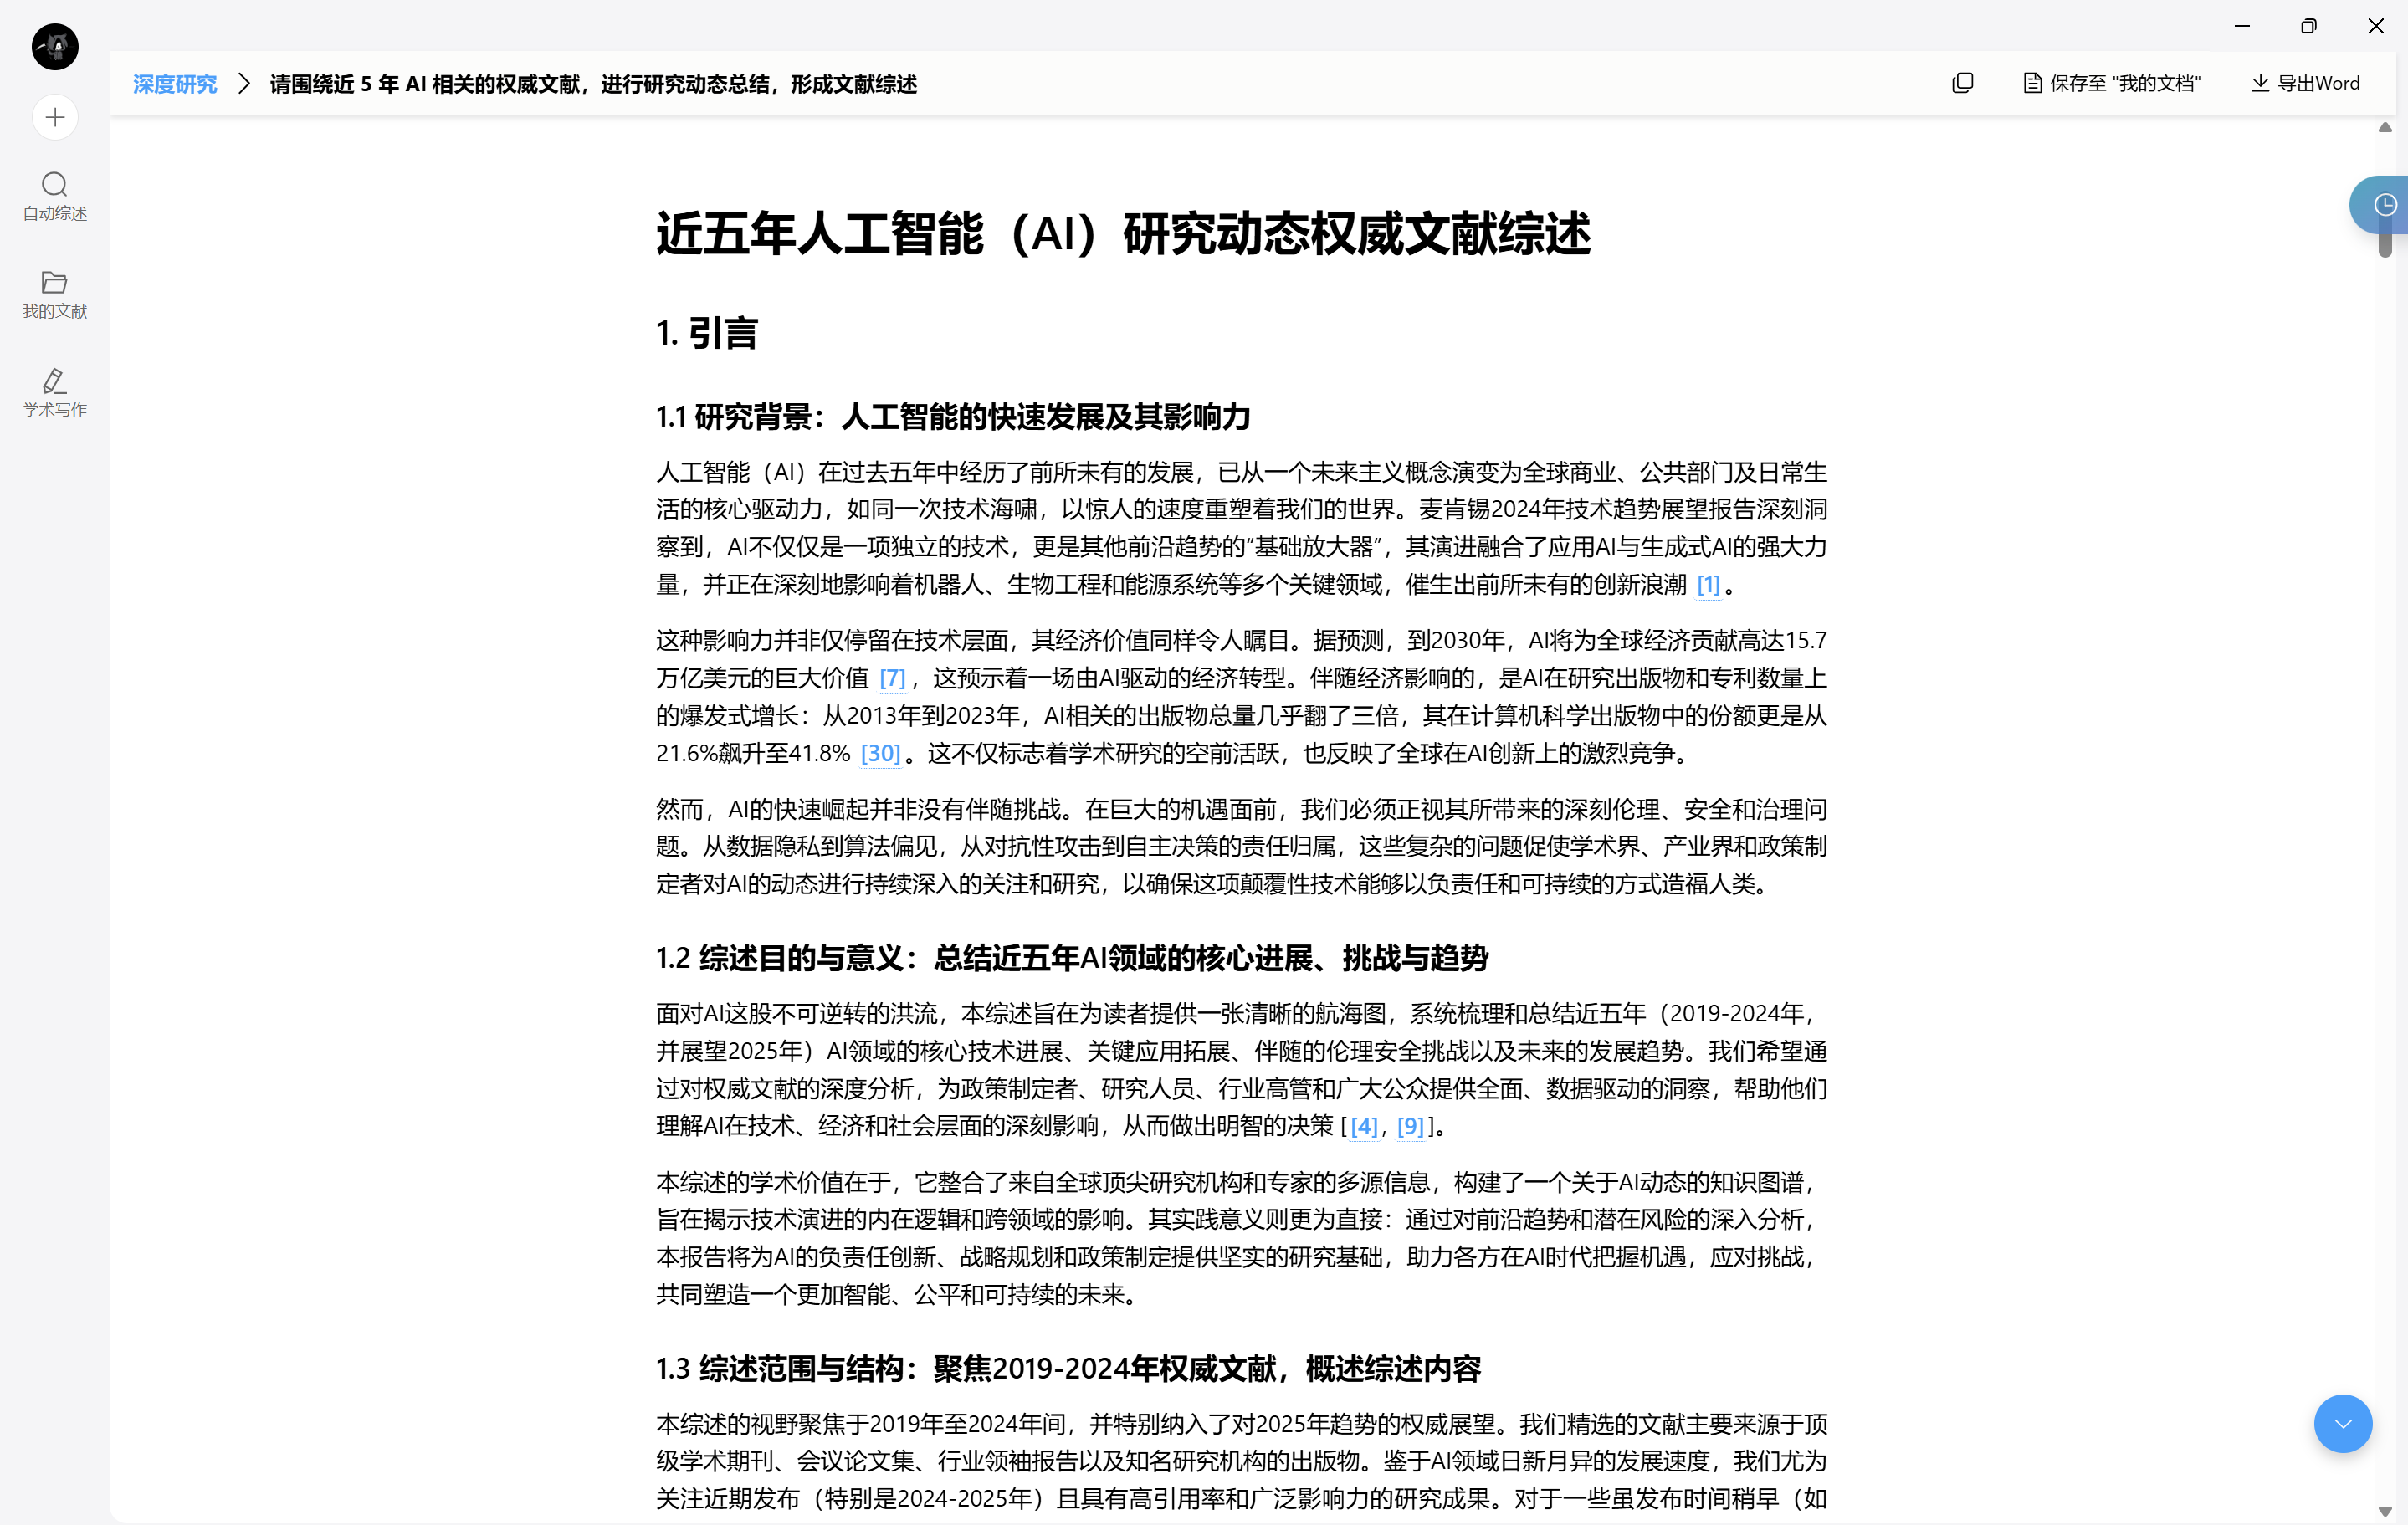Open 学术写作 pen icon
2408x1525 pixels.
click(55, 381)
